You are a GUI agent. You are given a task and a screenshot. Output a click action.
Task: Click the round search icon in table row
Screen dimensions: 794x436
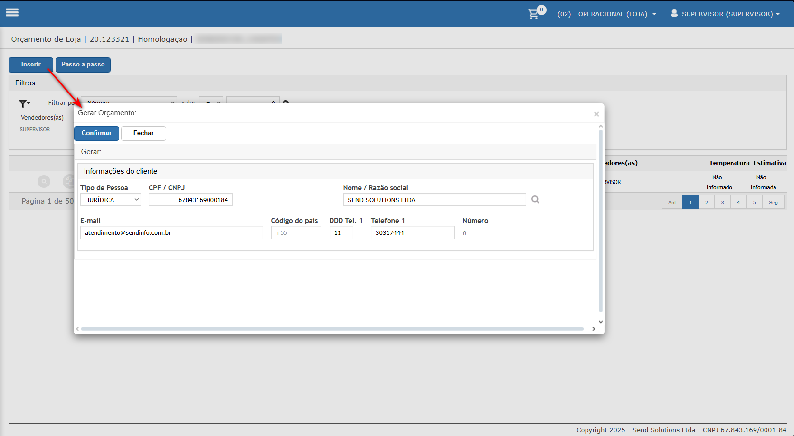click(x=44, y=181)
